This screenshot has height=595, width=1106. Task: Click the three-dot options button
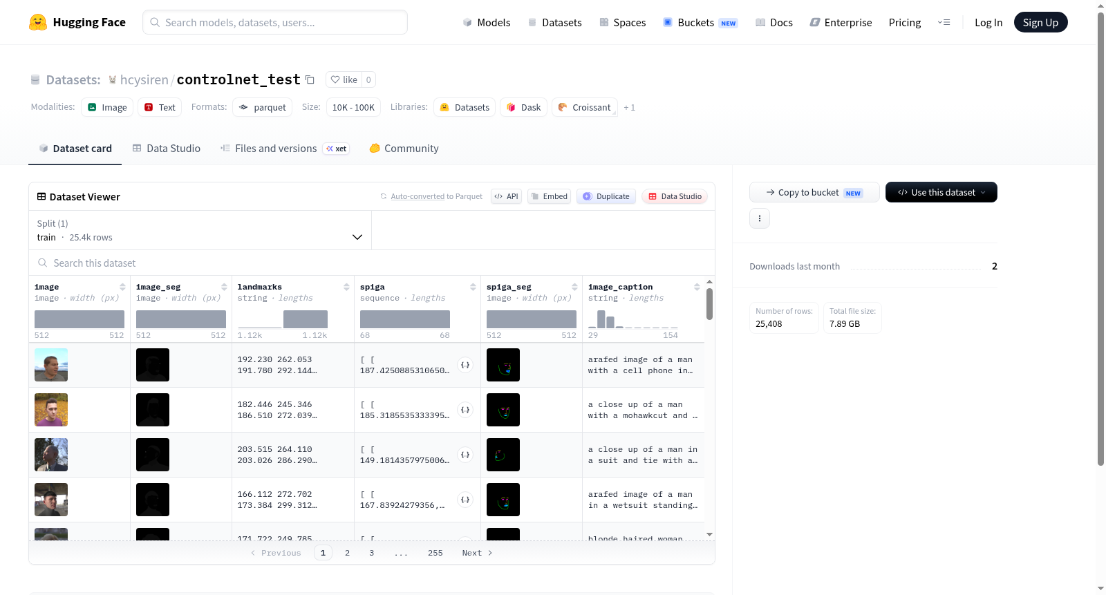(760, 218)
